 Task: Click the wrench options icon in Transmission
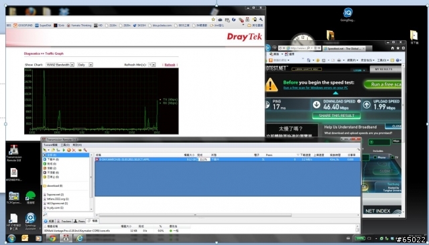(x=85, y=150)
